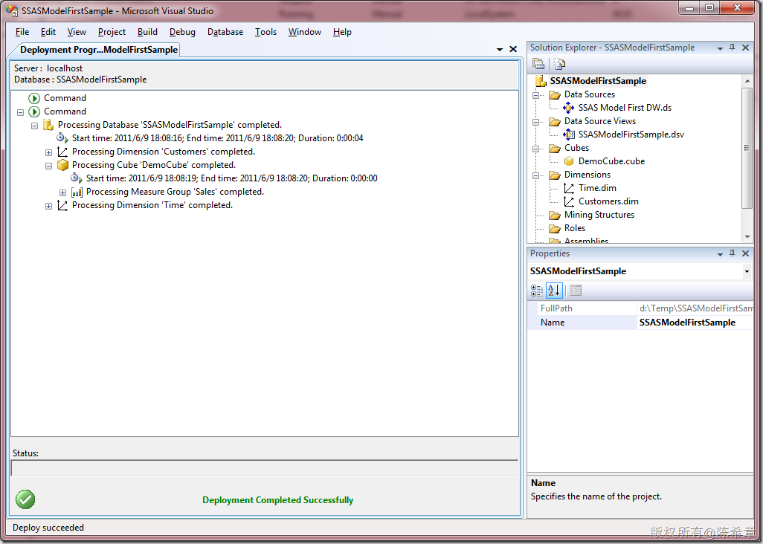Open the Edit menu
763x544 pixels.
pyautogui.click(x=48, y=32)
